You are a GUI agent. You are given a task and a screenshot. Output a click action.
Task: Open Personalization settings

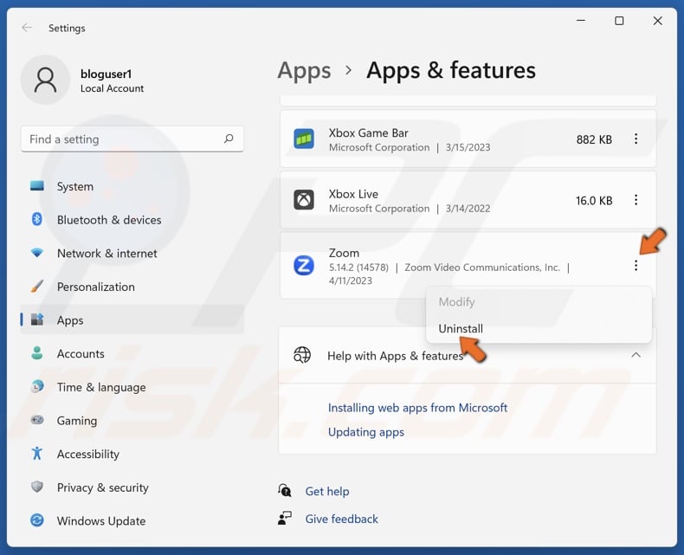point(132,287)
